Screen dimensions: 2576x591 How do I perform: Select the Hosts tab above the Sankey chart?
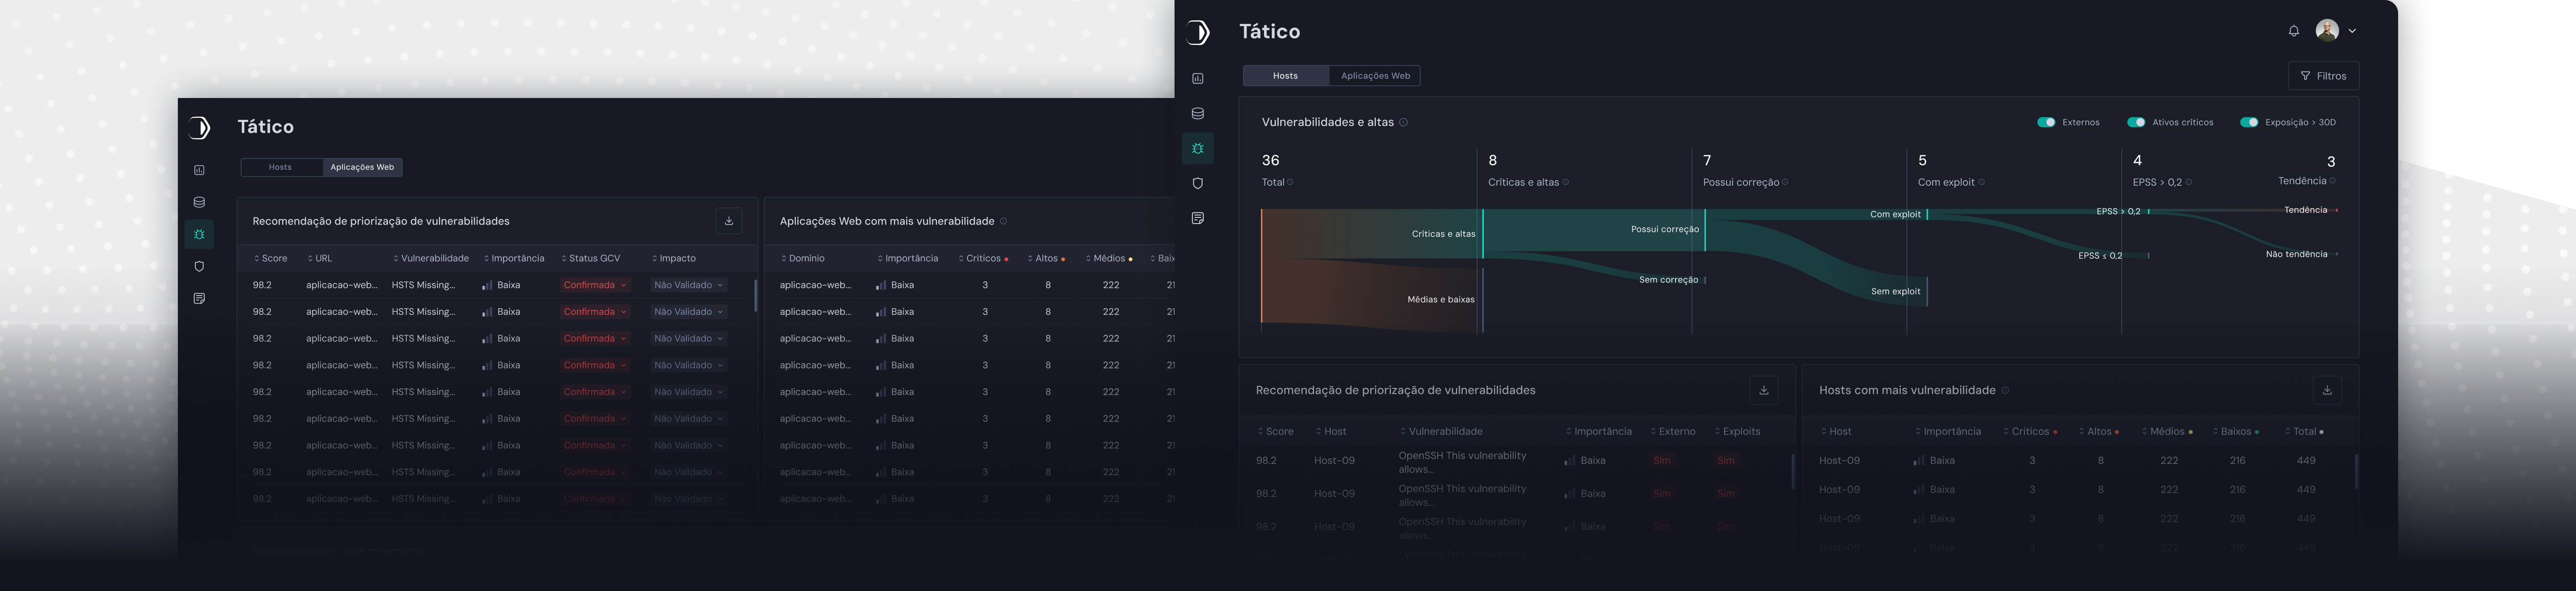1285,76
